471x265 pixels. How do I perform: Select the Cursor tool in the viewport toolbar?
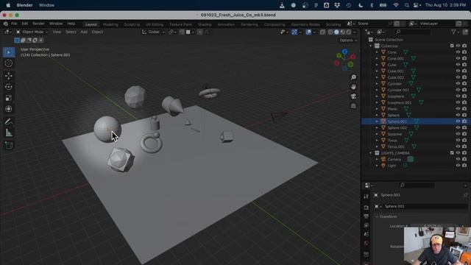9,63
